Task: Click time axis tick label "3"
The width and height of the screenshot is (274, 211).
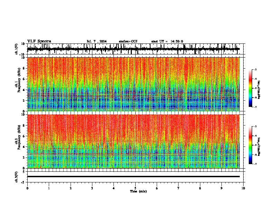Action: [x=92, y=188]
